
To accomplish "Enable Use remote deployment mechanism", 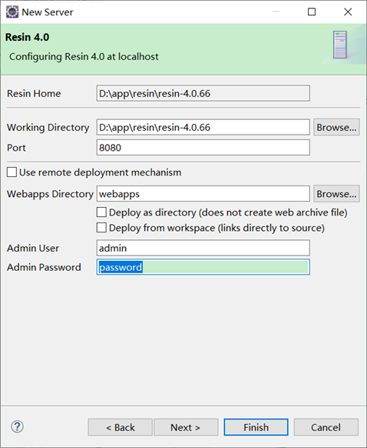I will click(12, 172).
